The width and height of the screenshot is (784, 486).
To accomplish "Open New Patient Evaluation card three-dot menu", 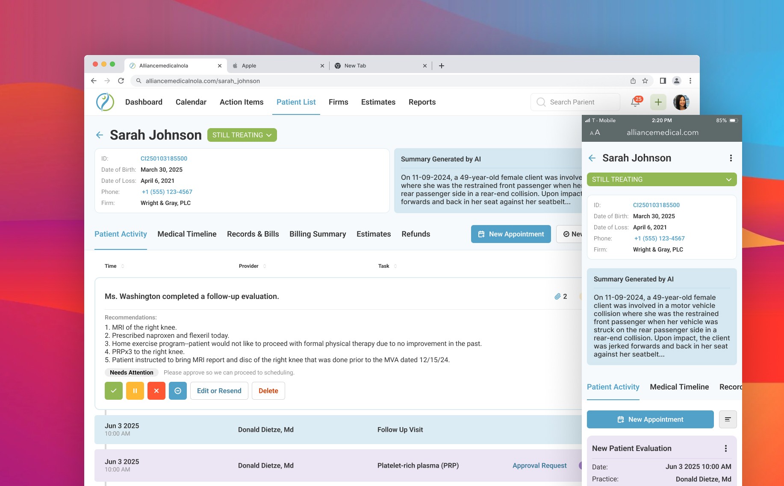I will point(726,448).
